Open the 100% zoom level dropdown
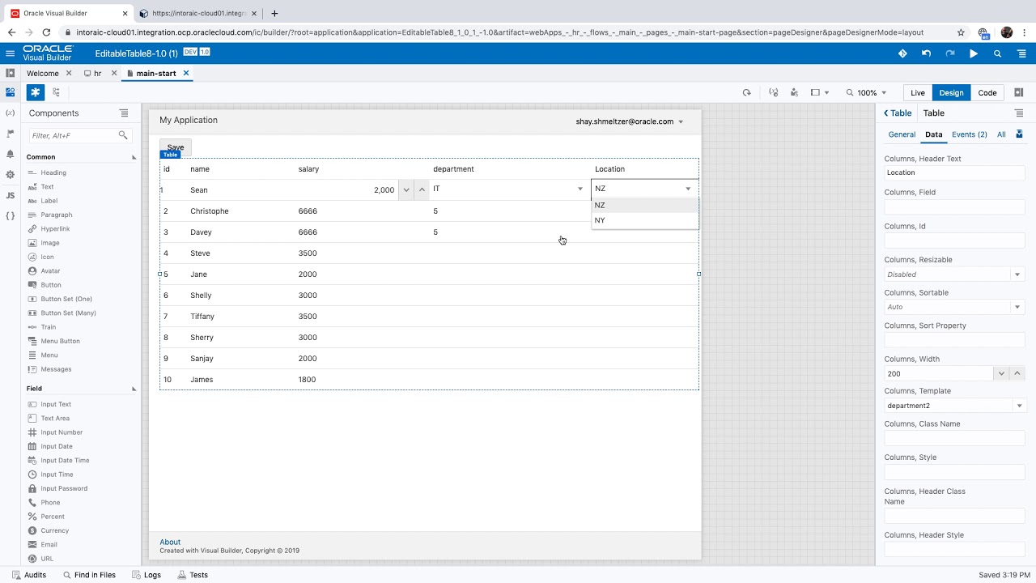The image size is (1036, 583). pos(867,92)
